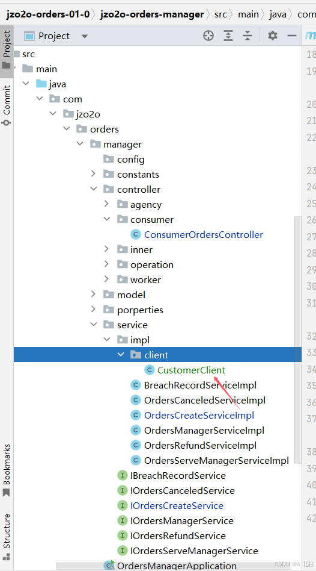This screenshot has width=316, height=571.
Task: Open the Project view dropdown
Action: pos(85,36)
